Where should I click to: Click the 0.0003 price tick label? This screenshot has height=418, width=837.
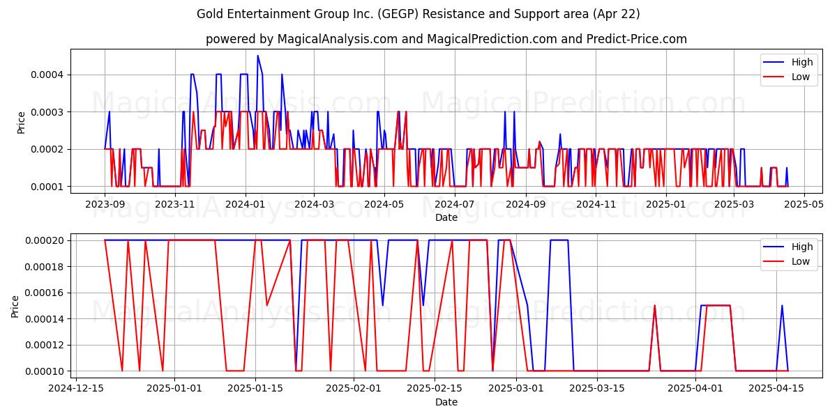(x=49, y=112)
